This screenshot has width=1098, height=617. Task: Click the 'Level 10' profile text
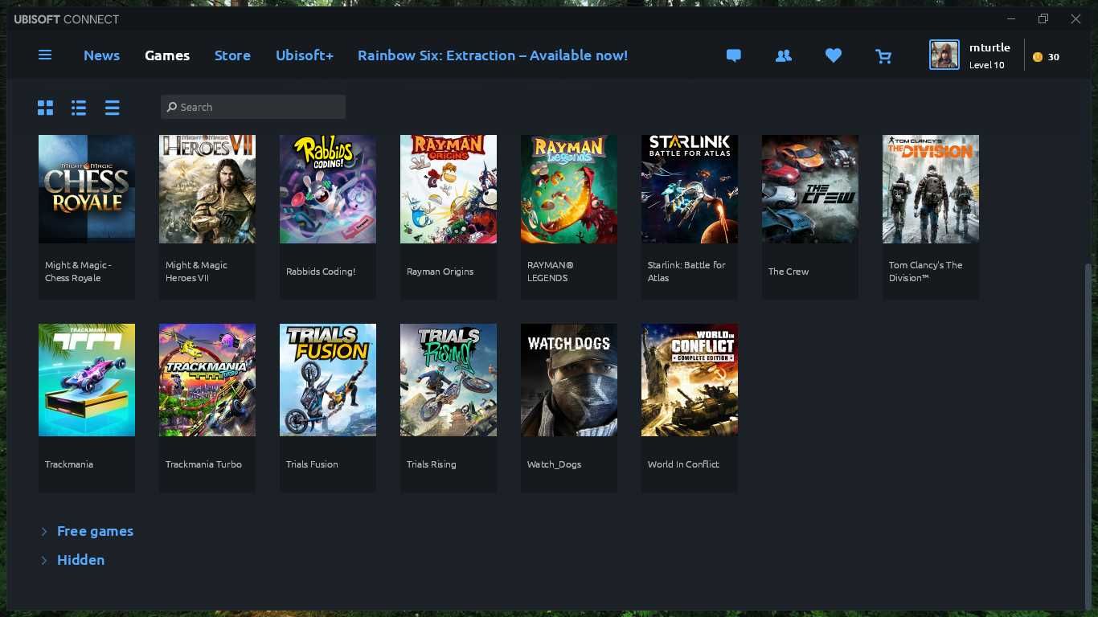(987, 65)
